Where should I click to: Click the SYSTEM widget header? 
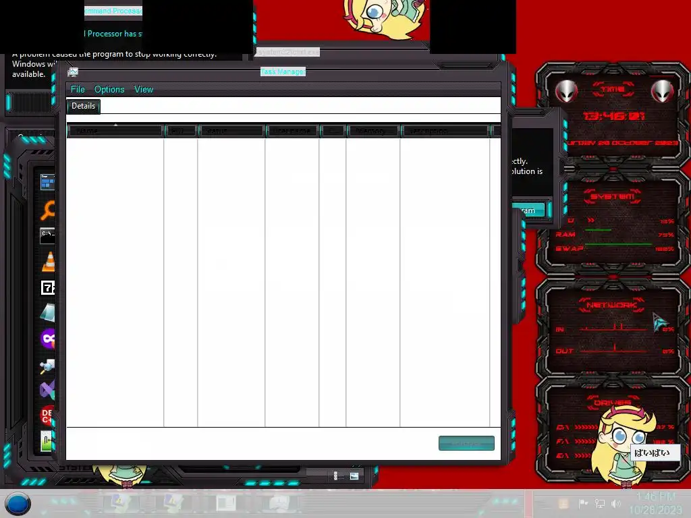(613, 196)
